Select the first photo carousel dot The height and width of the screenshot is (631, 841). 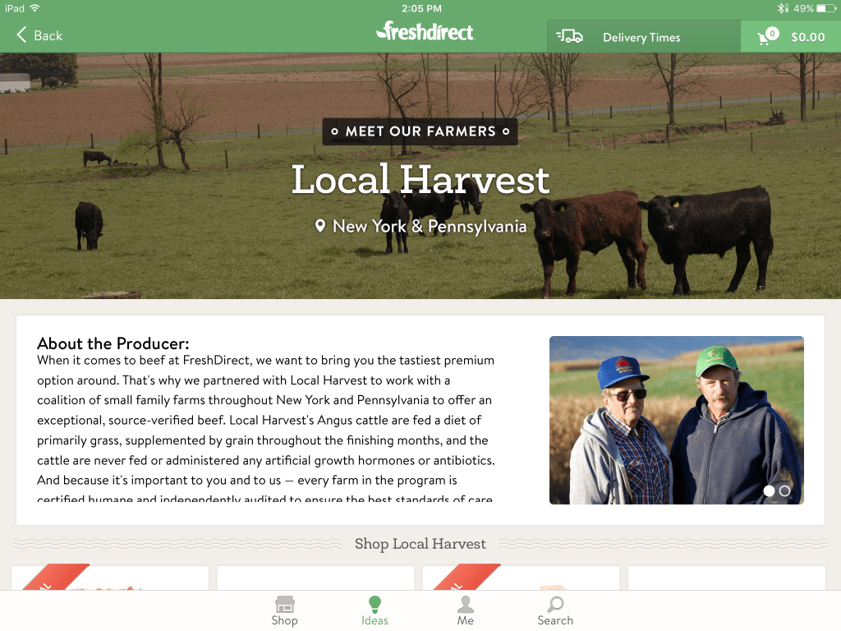click(769, 491)
